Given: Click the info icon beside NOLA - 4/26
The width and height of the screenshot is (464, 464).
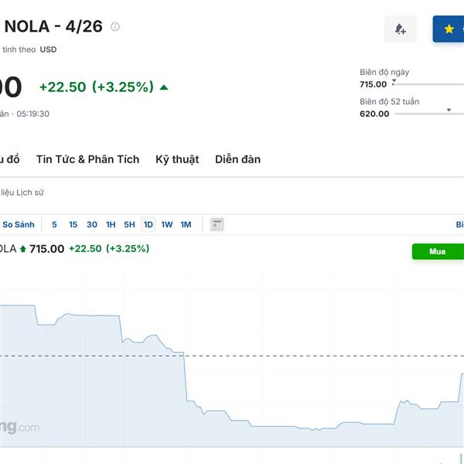Looking at the screenshot, I should point(115,27).
